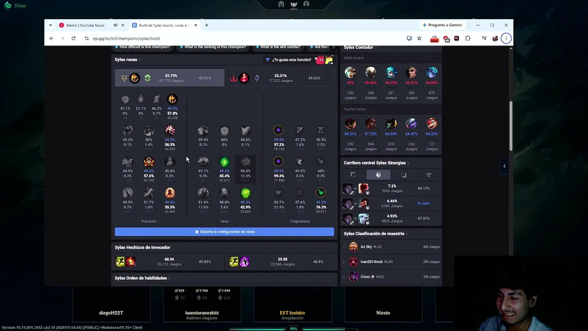This screenshot has width=588, height=331.
Task: Pick the grey heart shard at 21.9%
Action: click(278, 193)
